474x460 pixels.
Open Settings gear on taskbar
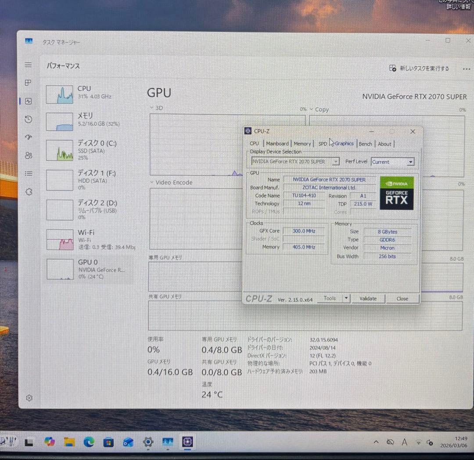(148, 442)
